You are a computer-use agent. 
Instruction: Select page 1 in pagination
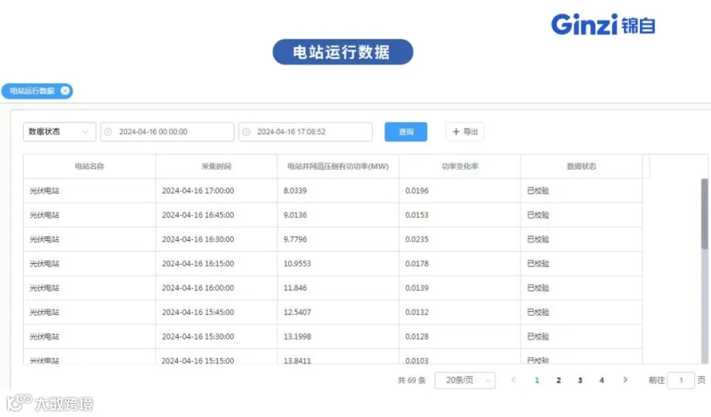pos(537,381)
